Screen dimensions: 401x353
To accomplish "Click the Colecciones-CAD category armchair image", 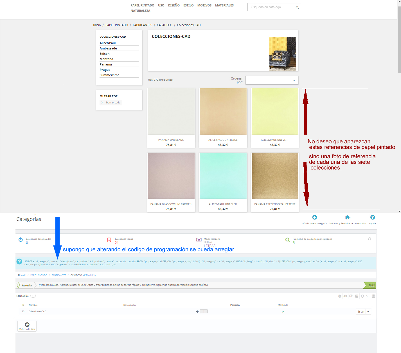I will 283,54.
